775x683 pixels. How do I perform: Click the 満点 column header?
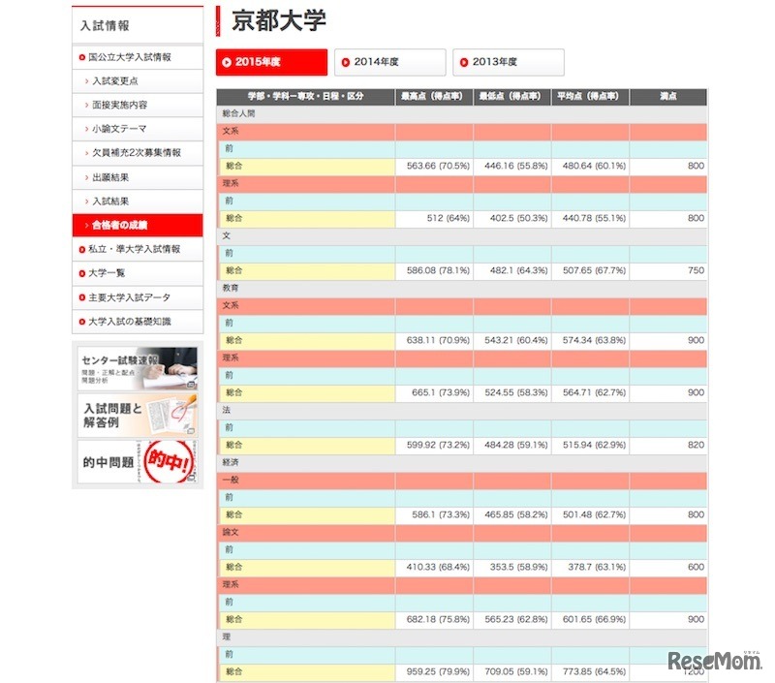pyautogui.click(x=668, y=96)
